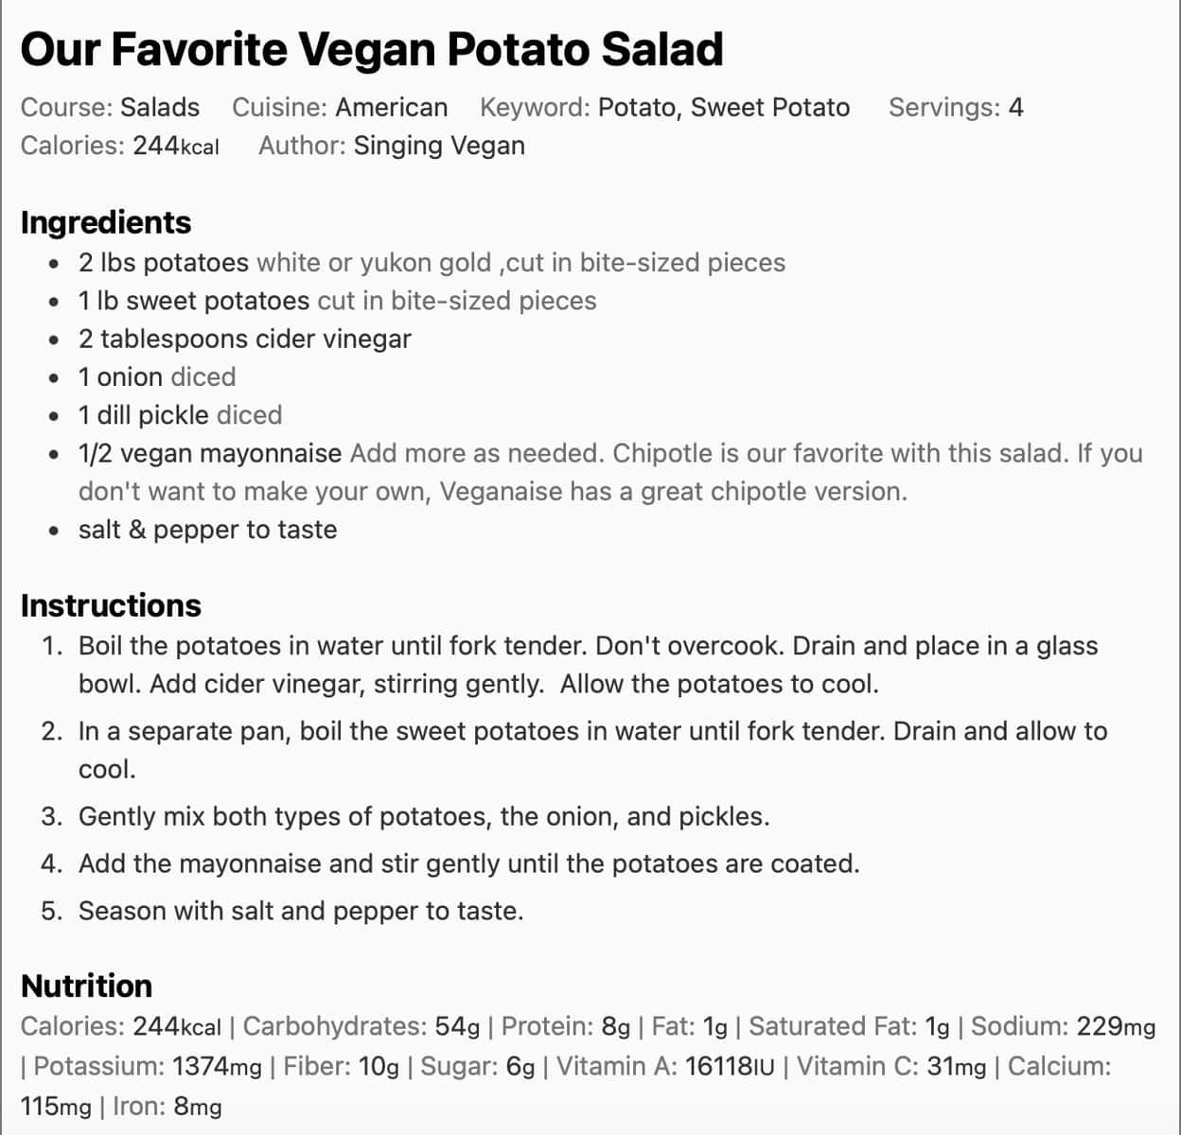Click the "Salads" course value

(160, 108)
